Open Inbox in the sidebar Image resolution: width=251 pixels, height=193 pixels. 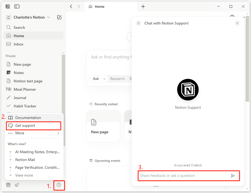tap(34, 44)
